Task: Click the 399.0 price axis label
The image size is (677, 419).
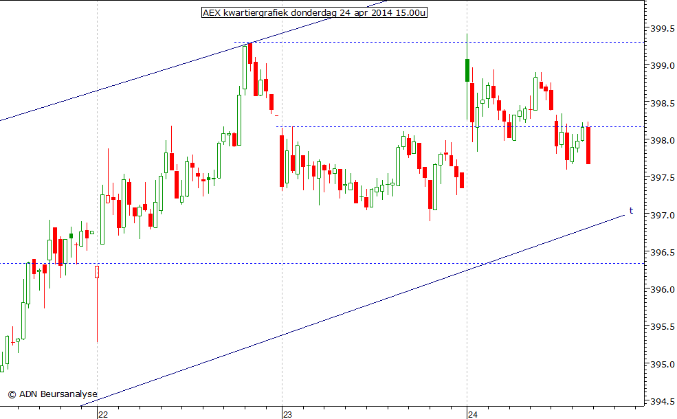Action: (663, 65)
